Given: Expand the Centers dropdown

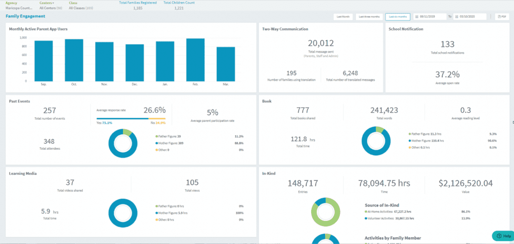Looking at the screenshot, I should click(x=47, y=3).
